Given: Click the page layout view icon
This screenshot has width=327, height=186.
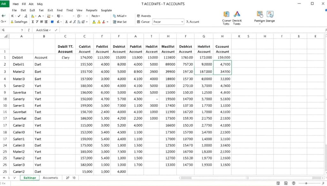Looking at the screenshot, I should click(x=286, y=183).
